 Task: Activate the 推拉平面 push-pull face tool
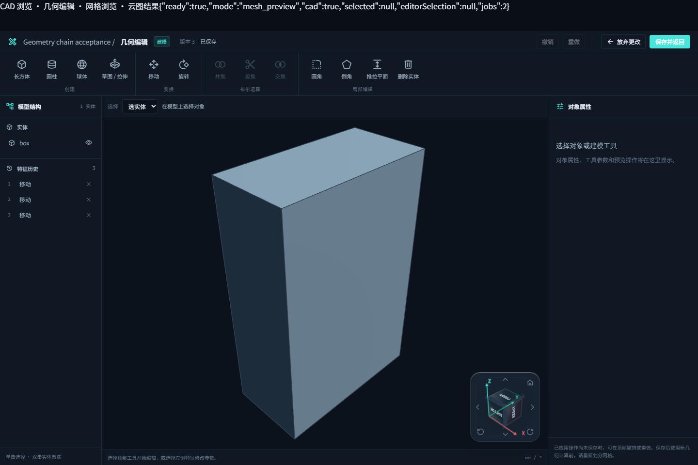click(x=377, y=69)
